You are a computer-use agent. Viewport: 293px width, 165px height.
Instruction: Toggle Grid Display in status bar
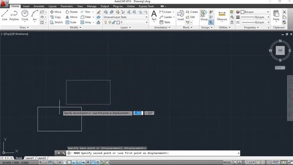tap(50, 162)
